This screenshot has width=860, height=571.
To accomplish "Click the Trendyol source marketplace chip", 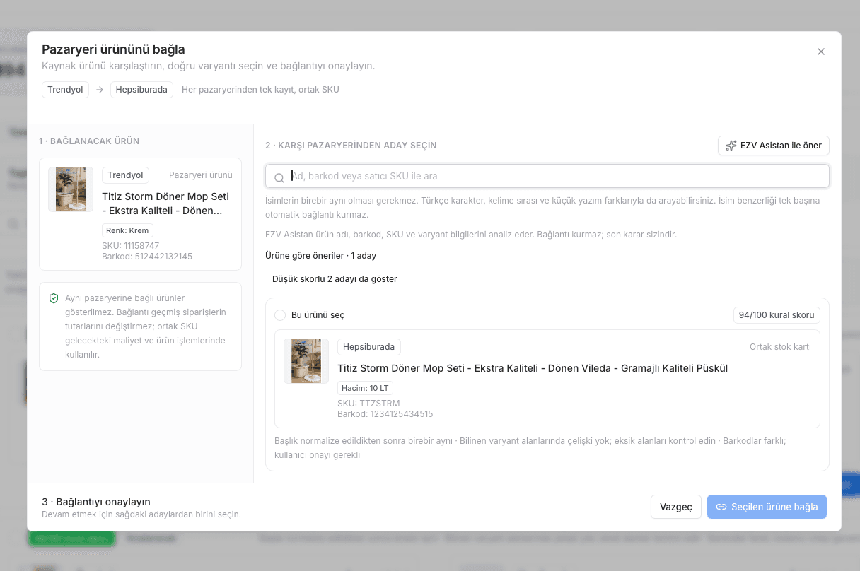I will point(65,90).
